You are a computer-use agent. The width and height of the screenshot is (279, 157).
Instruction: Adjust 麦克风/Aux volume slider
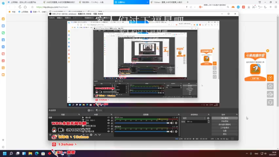(142, 123)
